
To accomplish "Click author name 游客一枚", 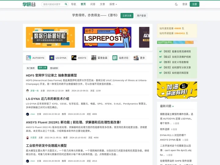I will pos(35,91).
